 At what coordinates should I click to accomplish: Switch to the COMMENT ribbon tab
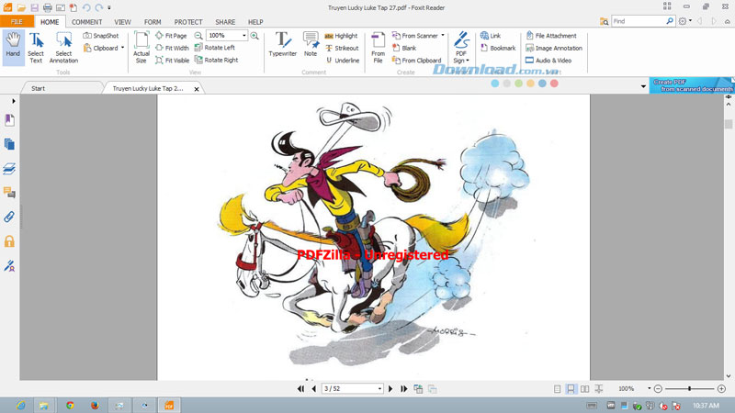[x=87, y=22]
